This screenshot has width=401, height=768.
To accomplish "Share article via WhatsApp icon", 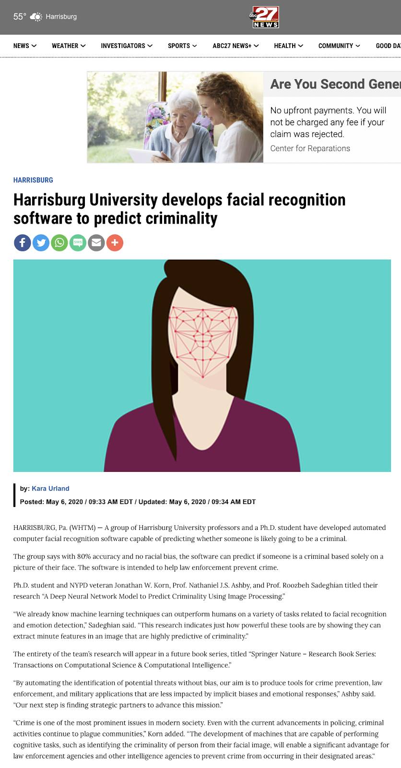I will pyautogui.click(x=59, y=242).
